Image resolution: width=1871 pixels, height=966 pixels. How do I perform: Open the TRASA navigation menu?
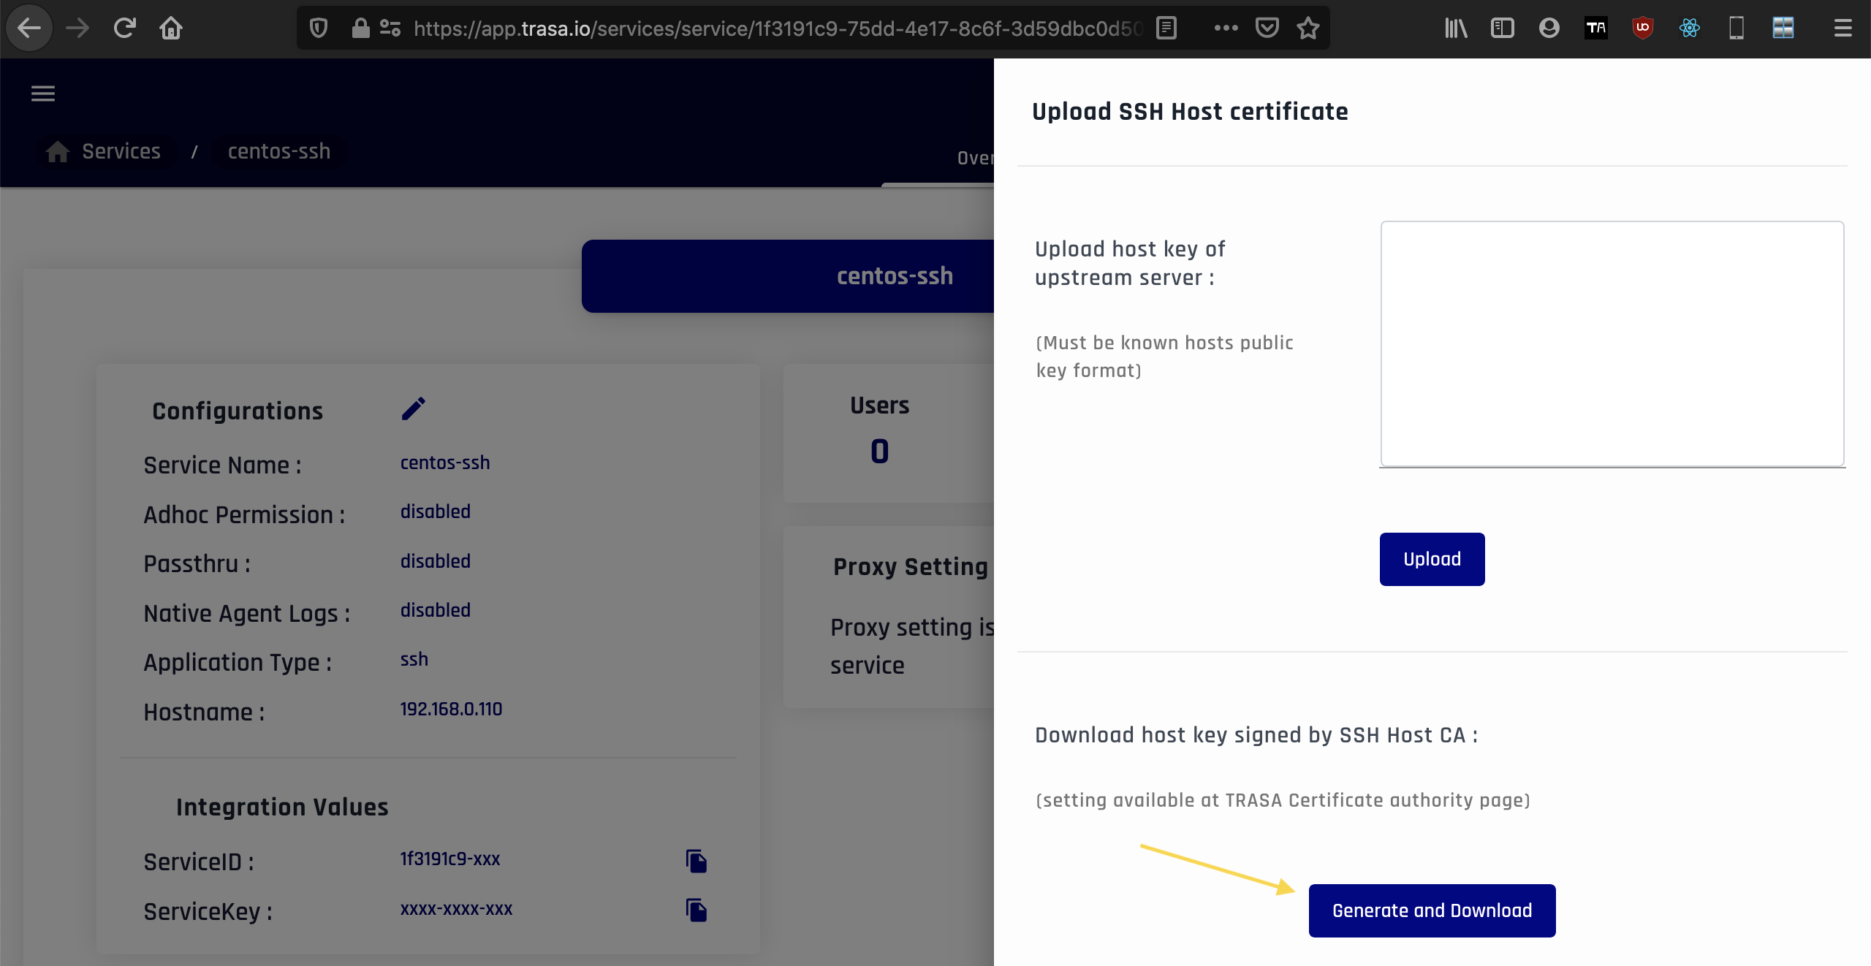click(x=42, y=93)
